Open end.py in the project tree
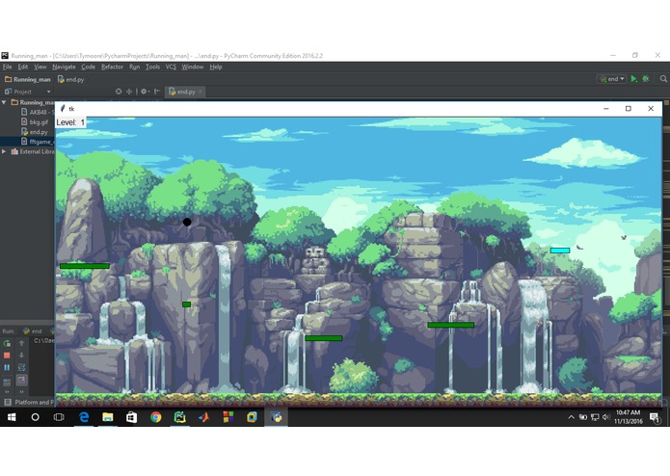This screenshot has width=670, height=476. point(34,132)
